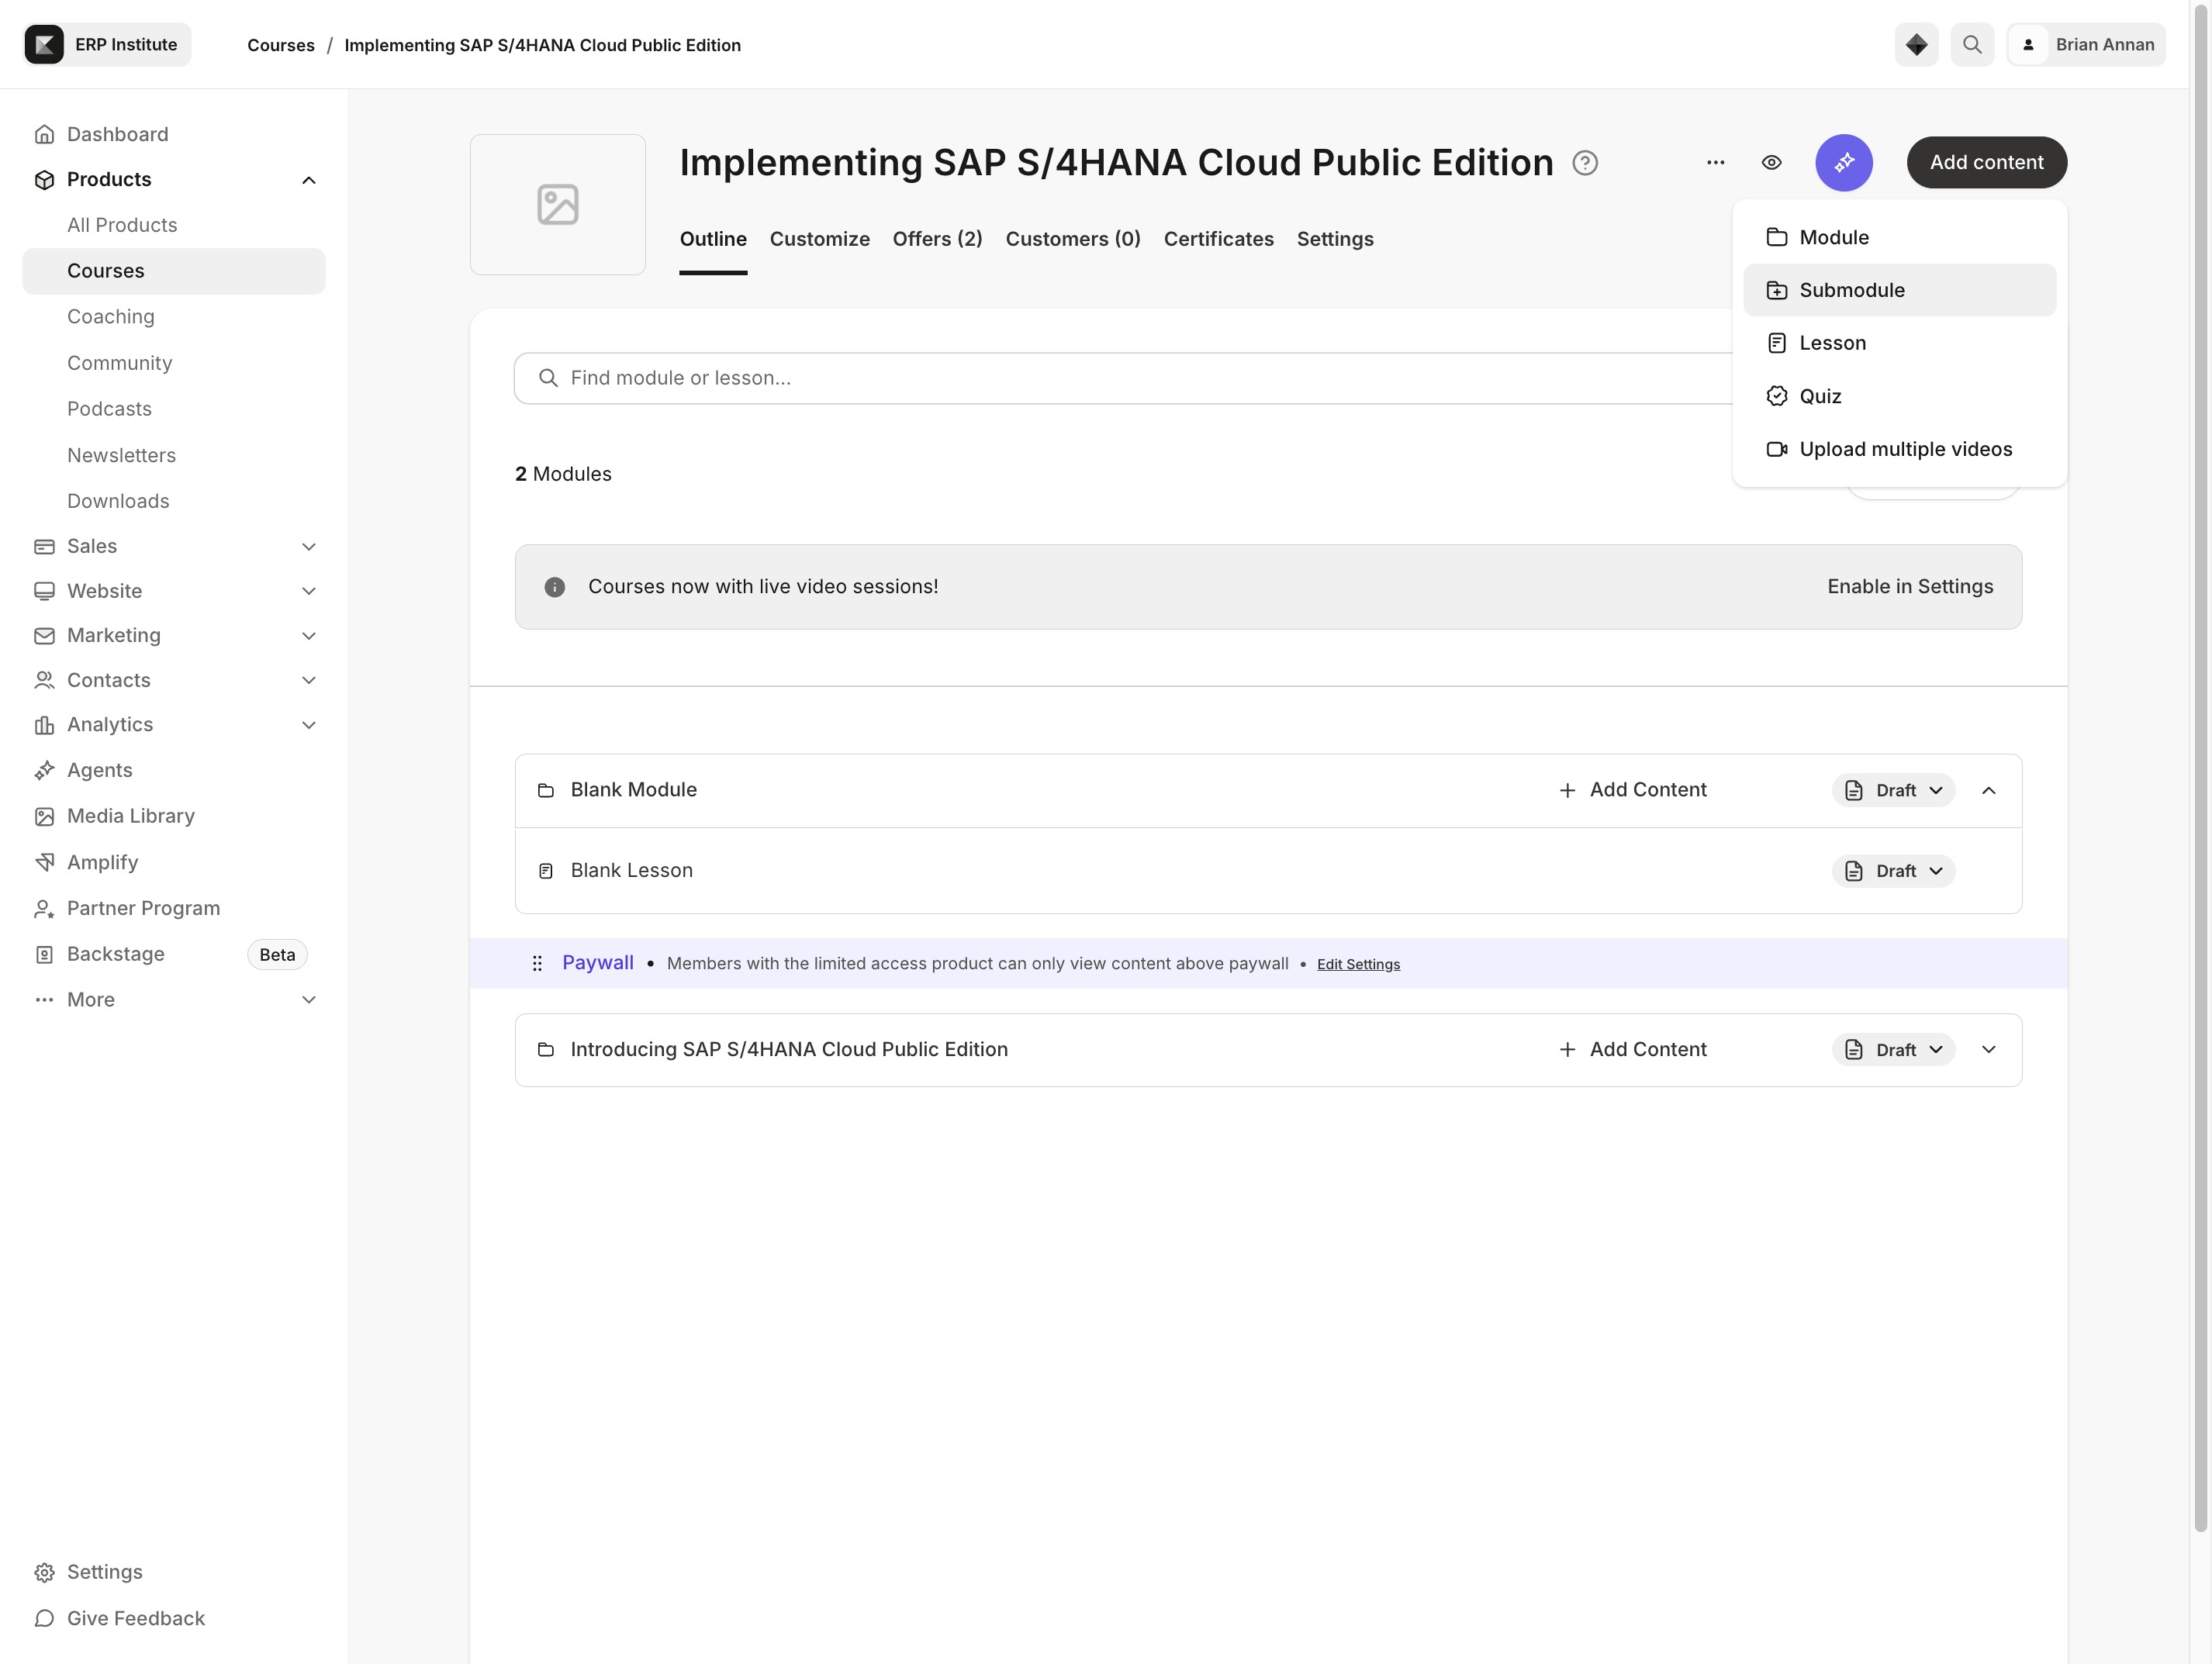
Task: Click Add Content in Introducing SAP row
Action: pos(1632,1049)
